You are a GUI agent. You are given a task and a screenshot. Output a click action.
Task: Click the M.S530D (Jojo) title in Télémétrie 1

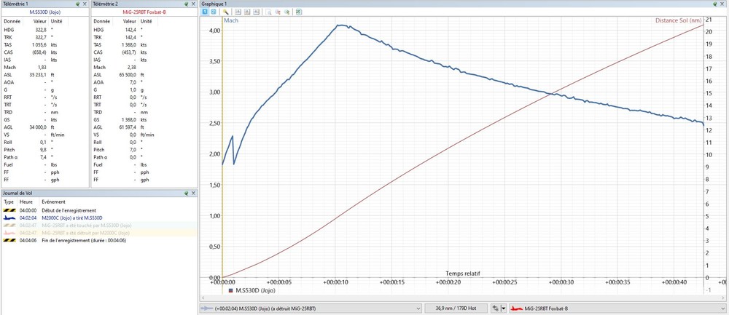click(x=45, y=11)
